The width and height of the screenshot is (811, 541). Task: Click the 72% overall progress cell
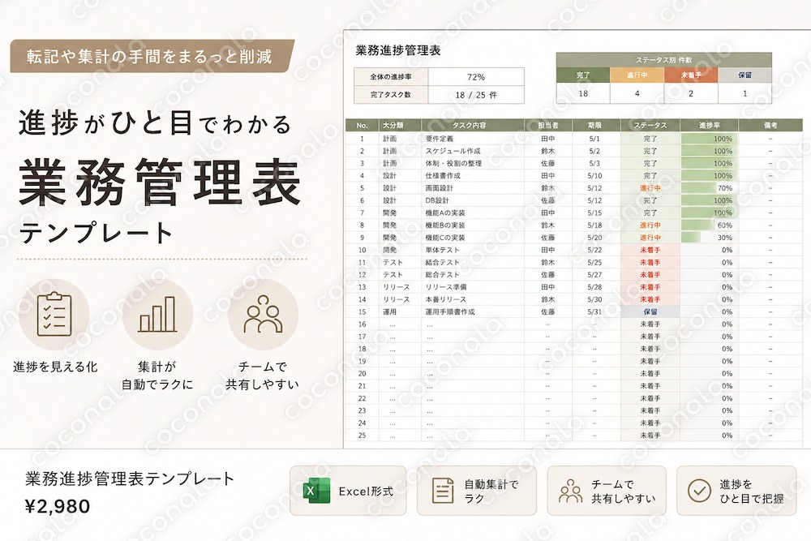coord(476,77)
